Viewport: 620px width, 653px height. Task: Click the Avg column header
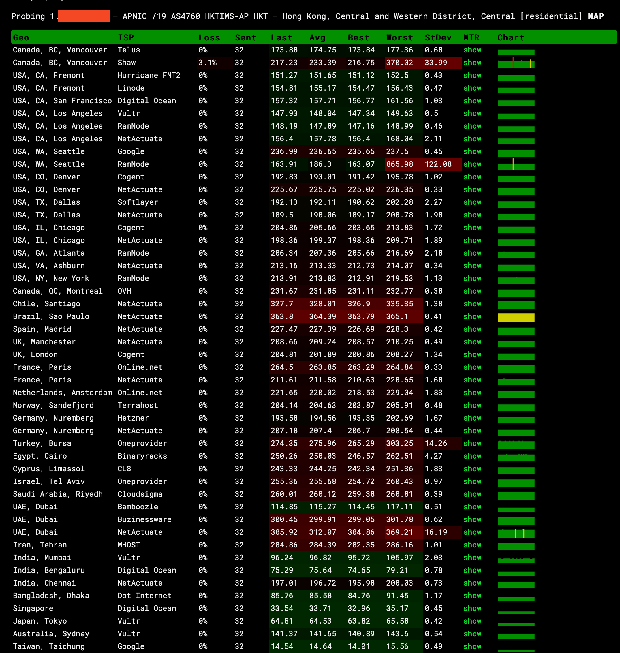(x=317, y=37)
